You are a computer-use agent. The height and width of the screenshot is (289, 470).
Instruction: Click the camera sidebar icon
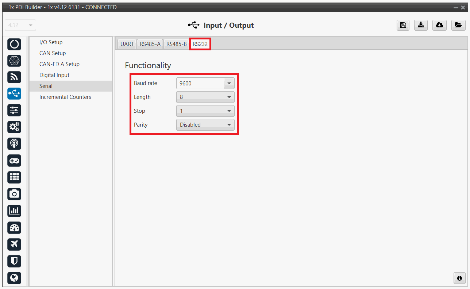pos(14,194)
